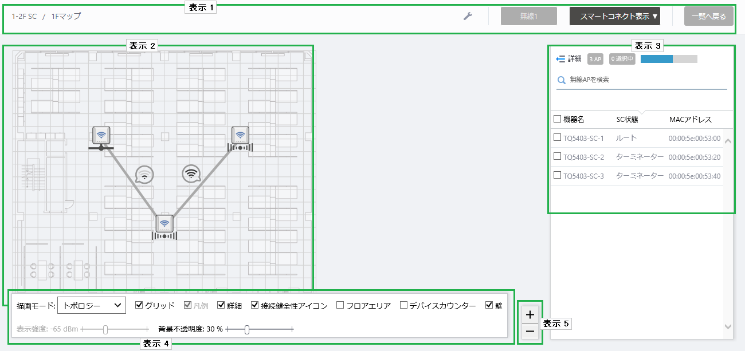Select device name TQ5403-SC-3
Viewport: 745px width, 351px height.
click(583, 176)
